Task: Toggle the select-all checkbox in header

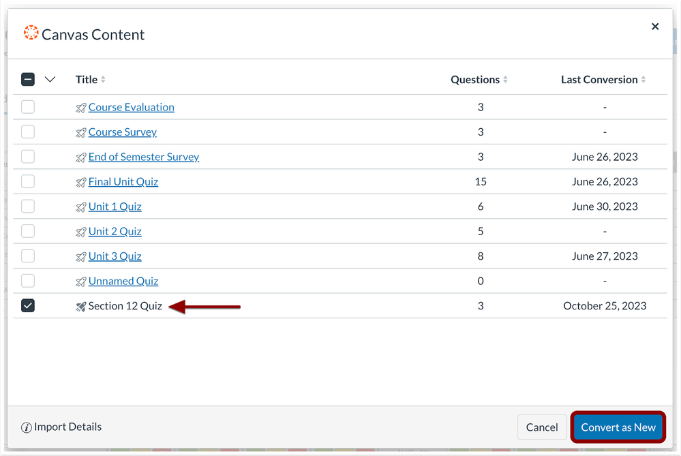Action: click(28, 80)
